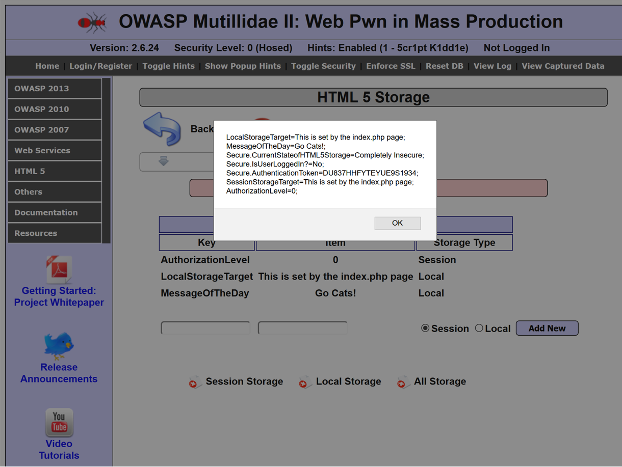Open Getting Started Project Whitepaper link
This screenshot has height=467, width=622.
(59, 296)
